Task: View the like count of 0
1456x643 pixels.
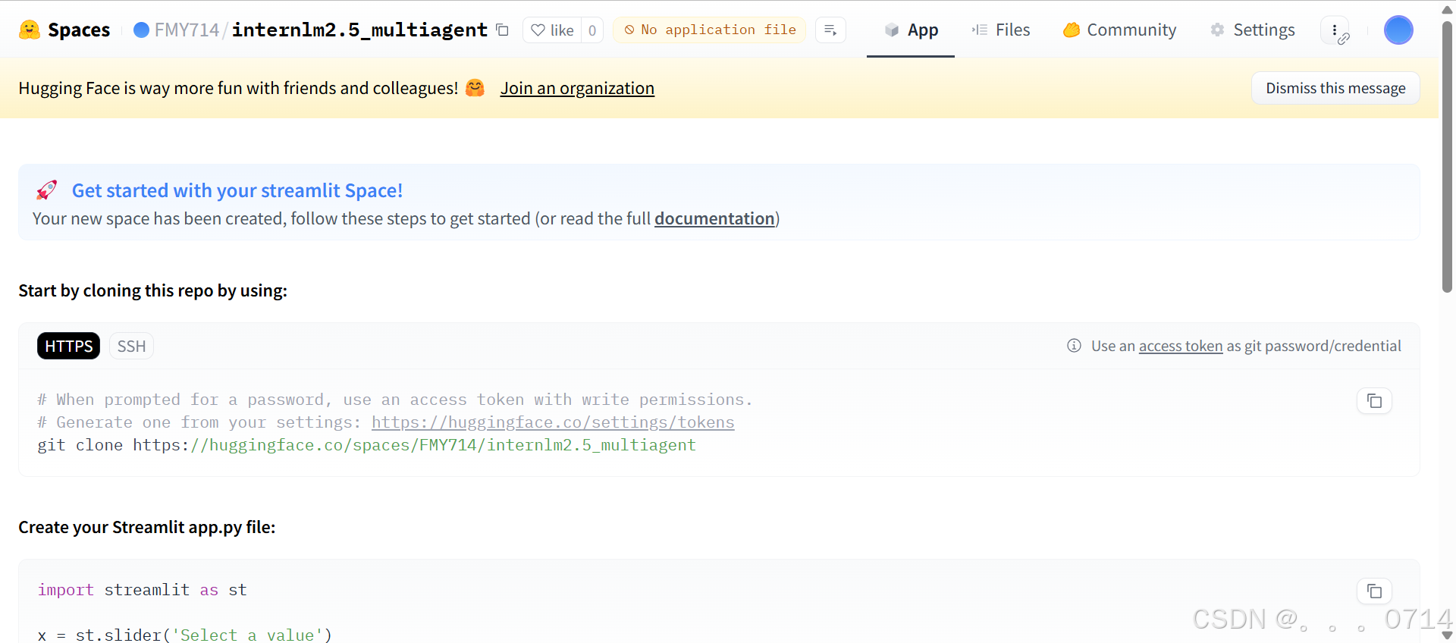Action: [592, 30]
